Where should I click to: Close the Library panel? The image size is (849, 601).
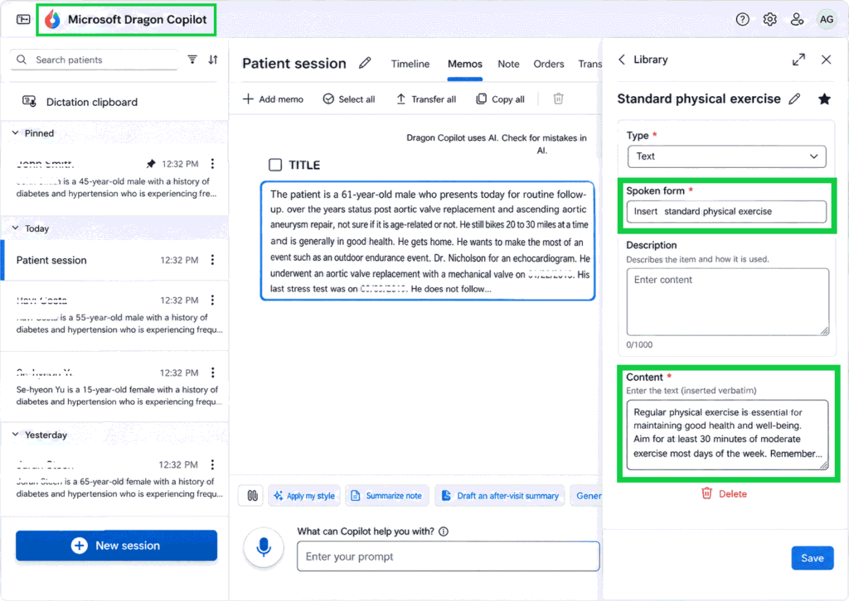[826, 60]
